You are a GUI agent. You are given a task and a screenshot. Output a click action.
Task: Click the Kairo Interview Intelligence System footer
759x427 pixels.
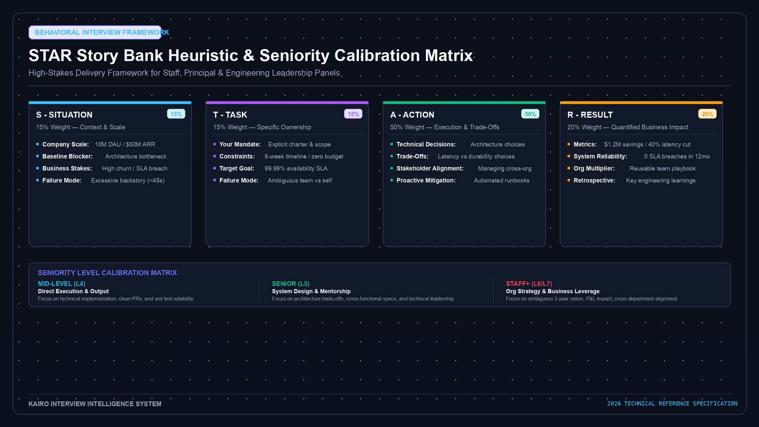point(95,404)
